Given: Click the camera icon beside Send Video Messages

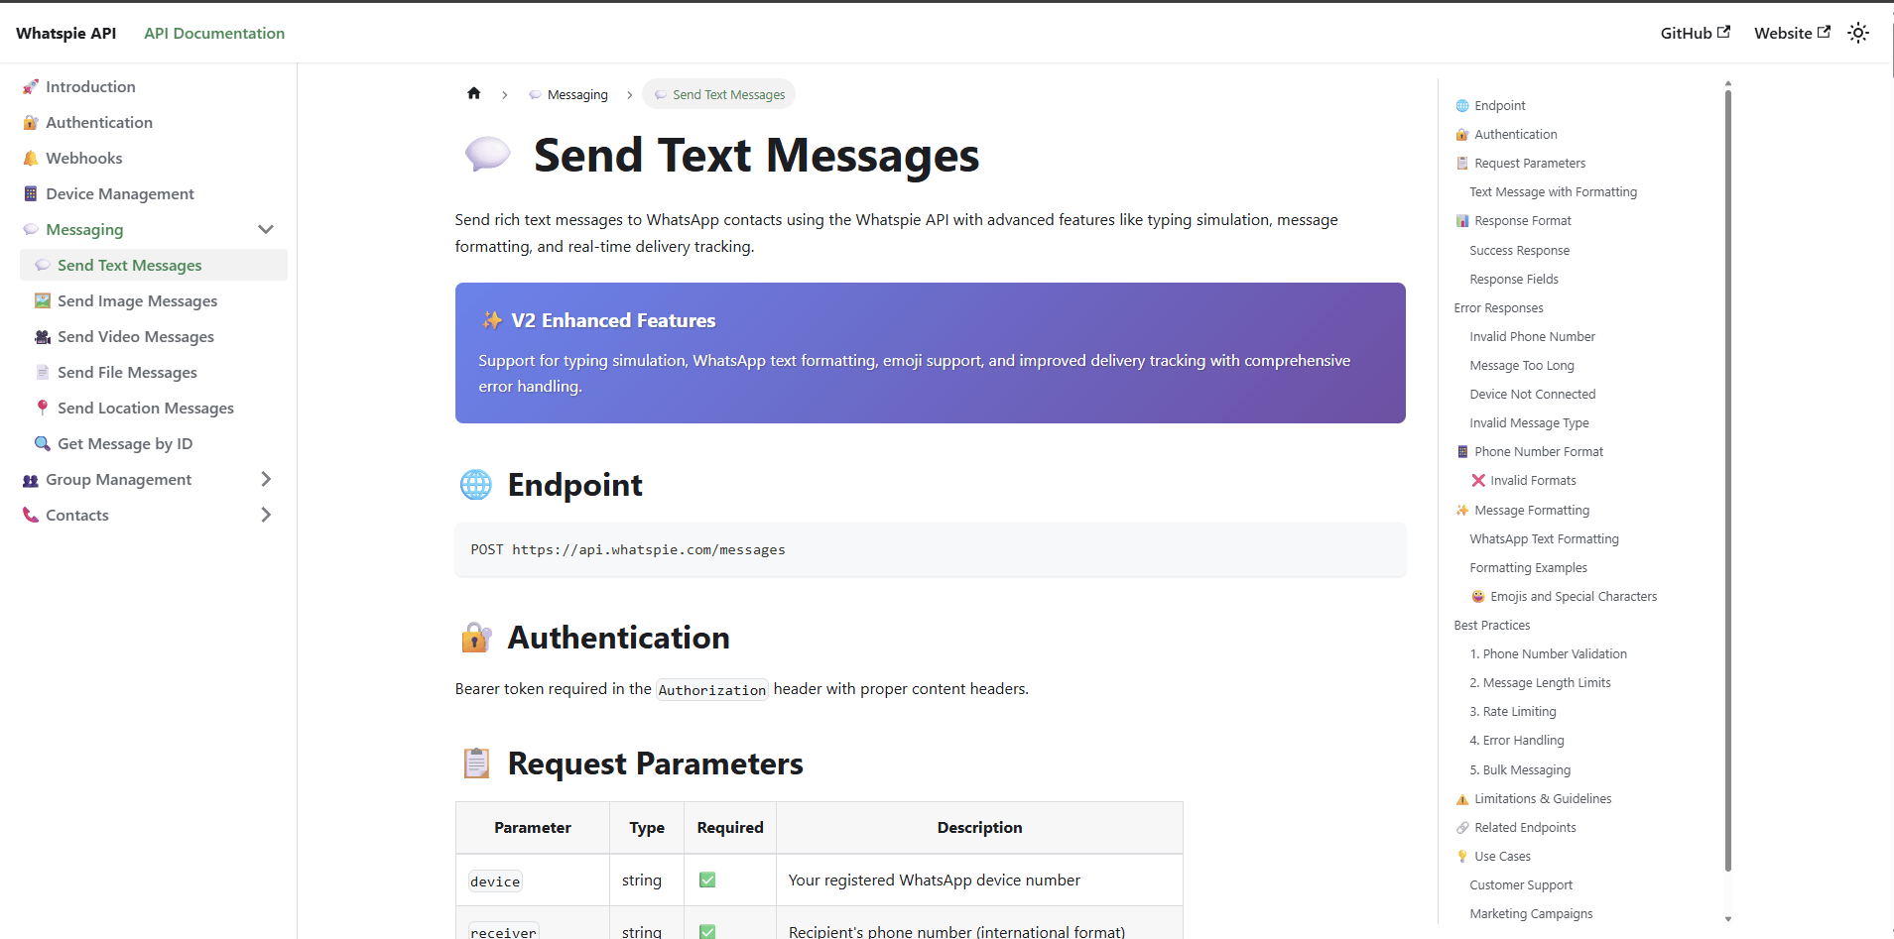Looking at the screenshot, I should [43, 337].
